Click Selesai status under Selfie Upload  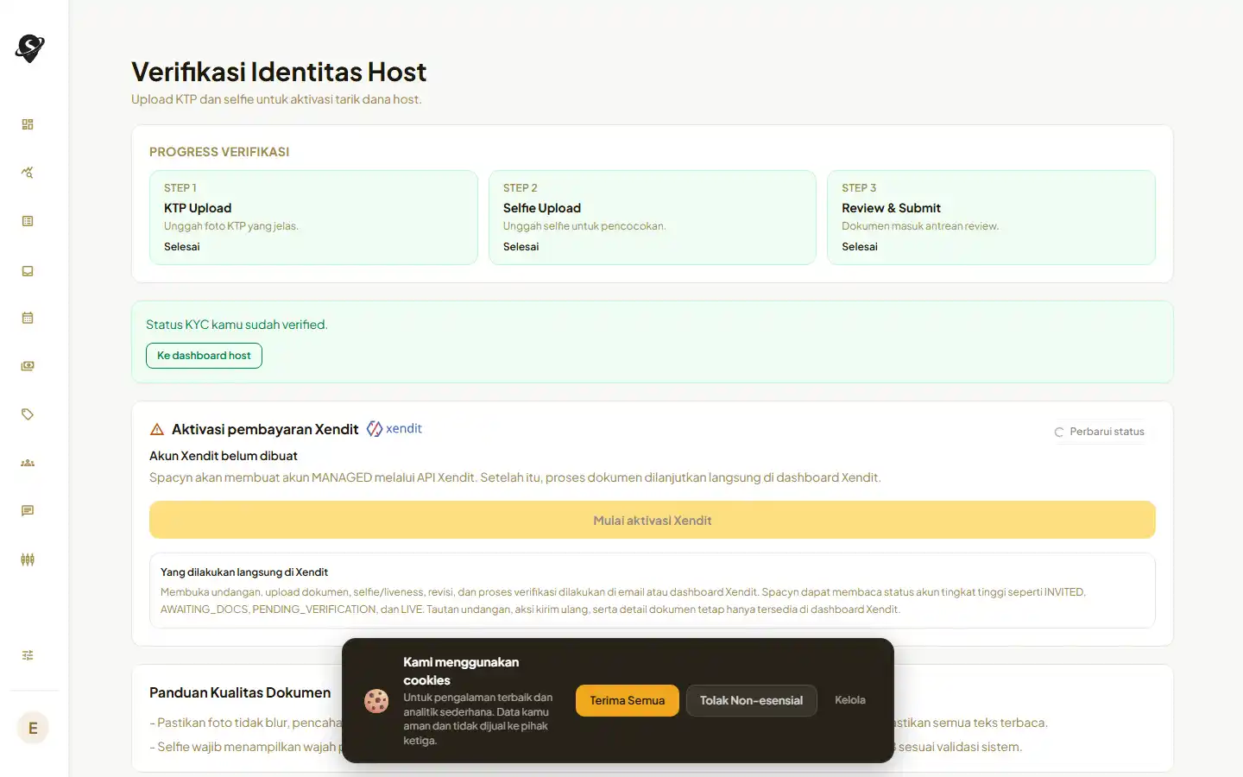click(x=521, y=247)
